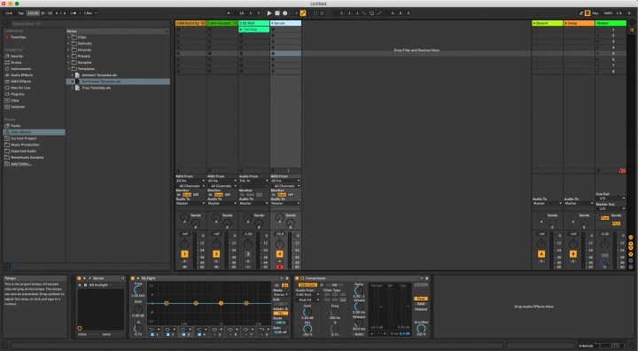This screenshot has height=351, width=638.
Task: Select Music Production in Places
Action: 25,144
